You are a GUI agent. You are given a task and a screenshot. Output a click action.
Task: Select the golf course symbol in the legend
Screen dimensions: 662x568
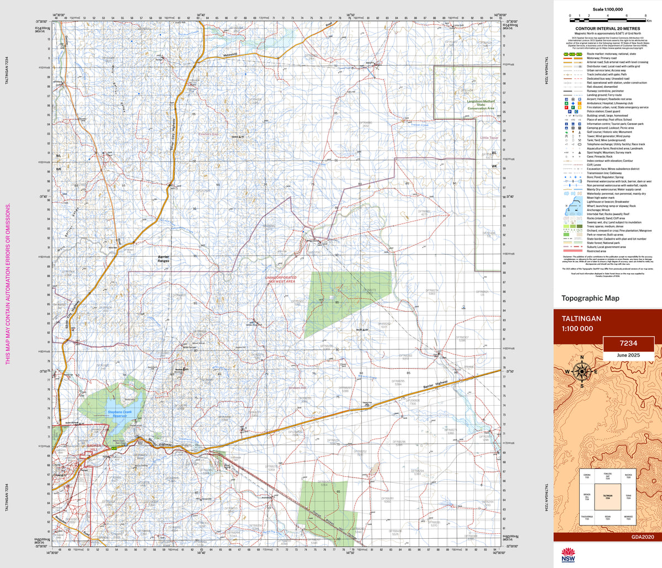[567, 132]
